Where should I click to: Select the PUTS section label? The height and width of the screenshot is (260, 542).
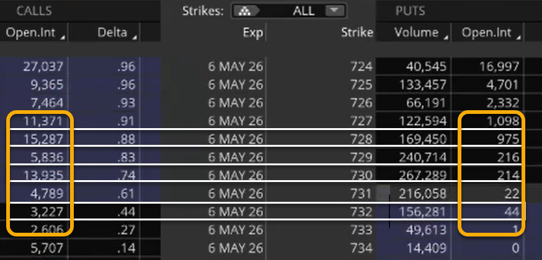(410, 11)
